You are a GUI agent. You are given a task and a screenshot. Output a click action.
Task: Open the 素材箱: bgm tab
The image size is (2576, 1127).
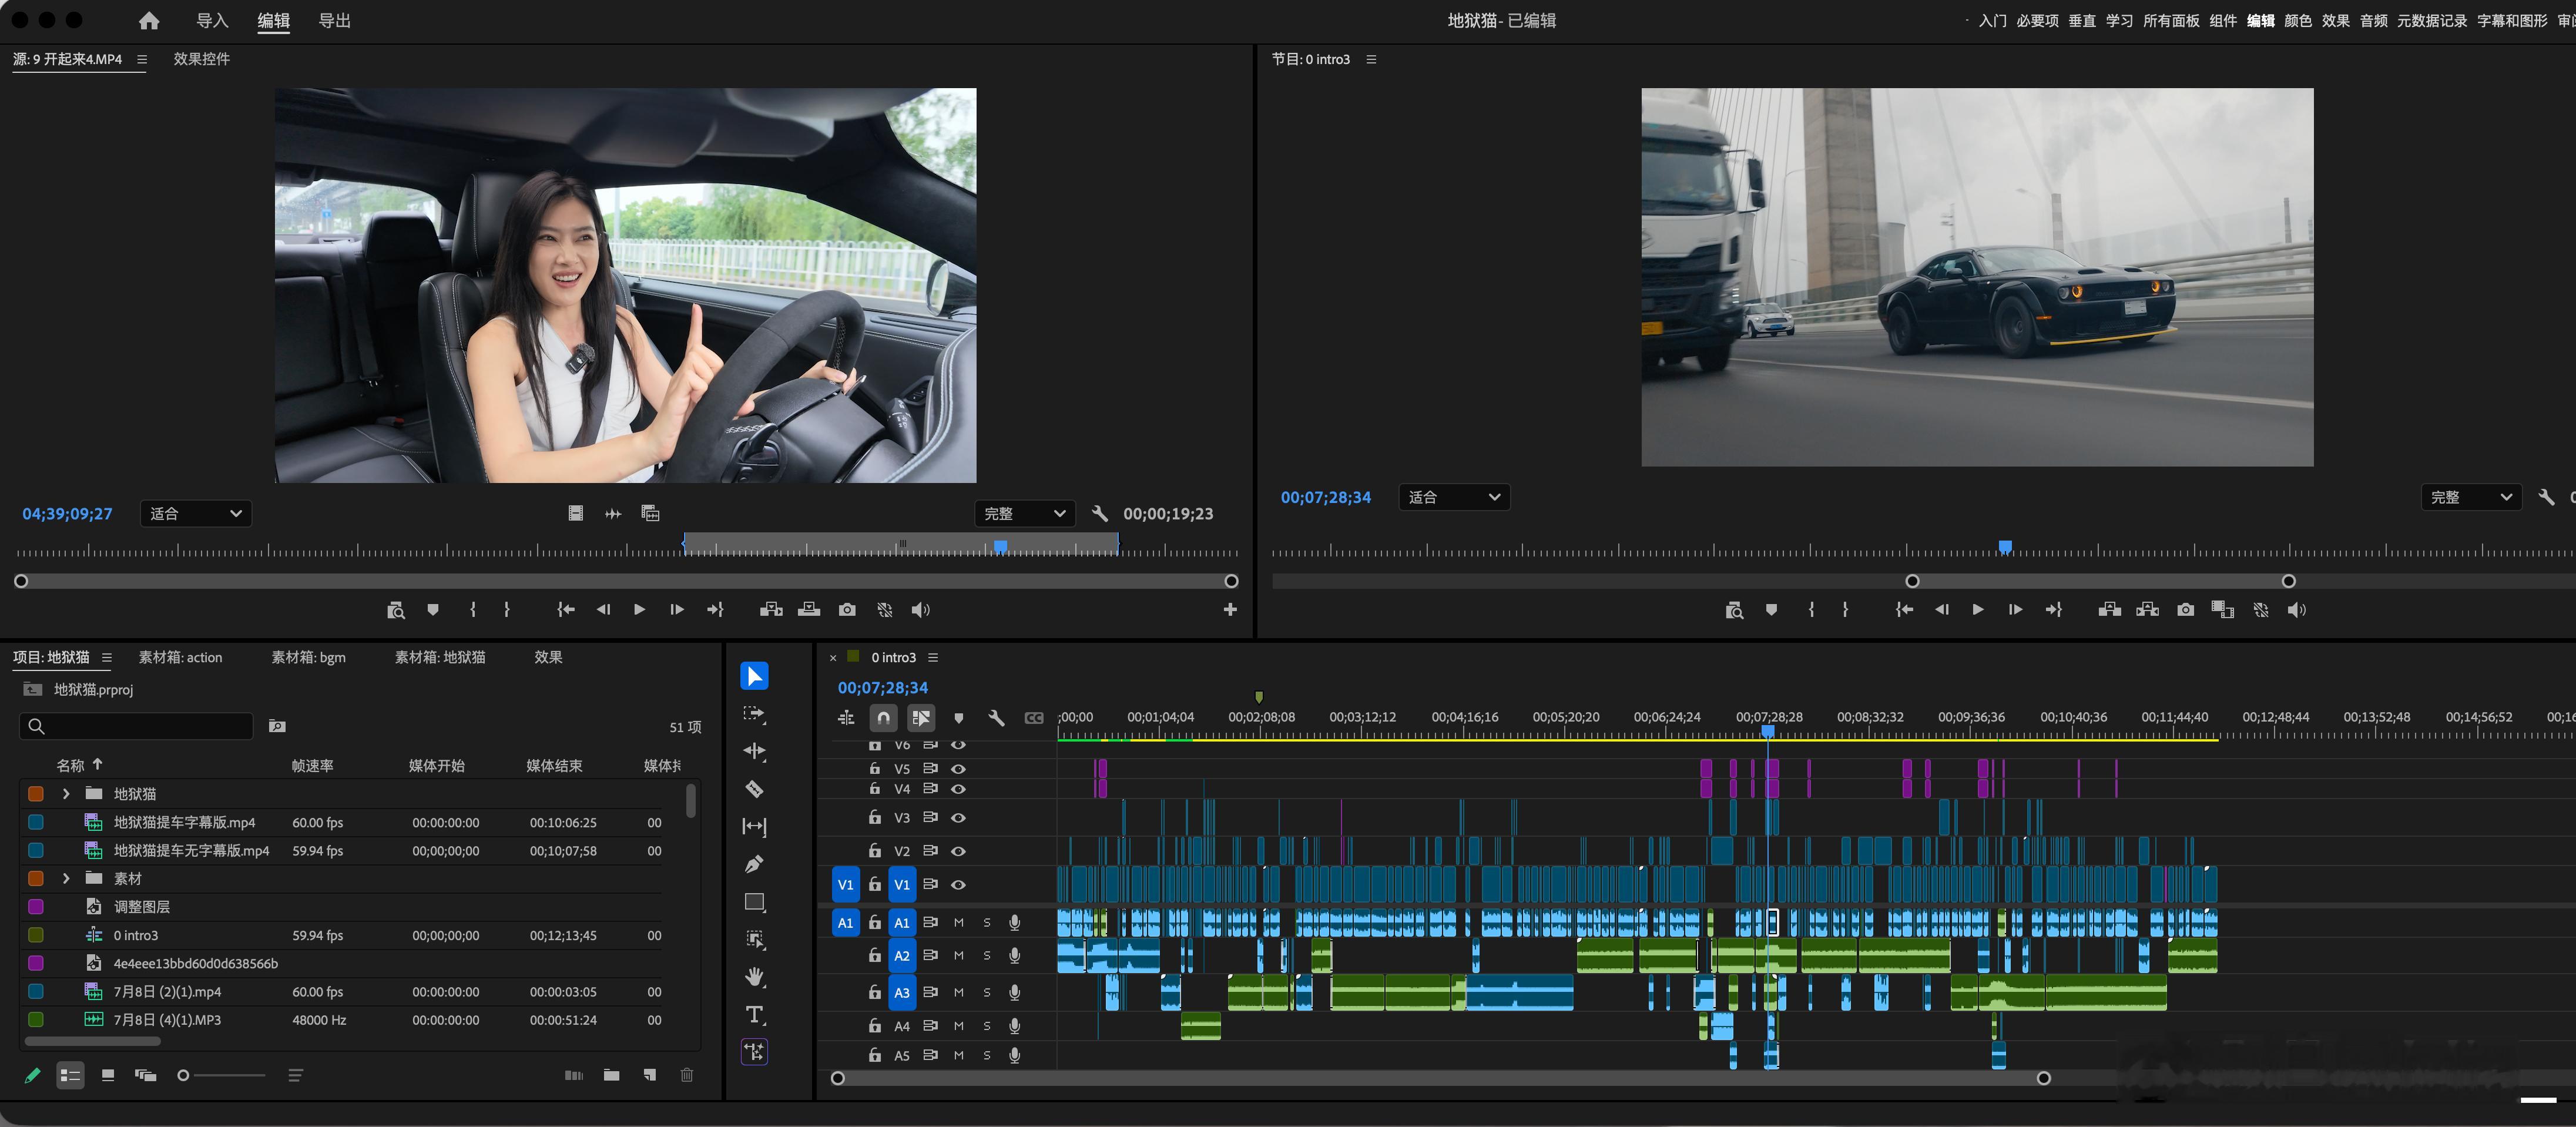309,657
